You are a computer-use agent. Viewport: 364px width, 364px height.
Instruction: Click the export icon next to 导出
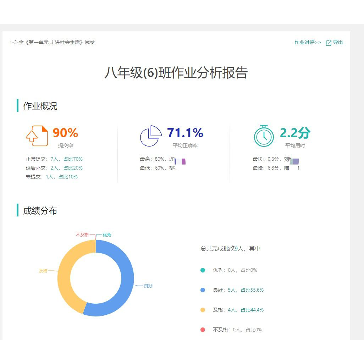(329, 43)
